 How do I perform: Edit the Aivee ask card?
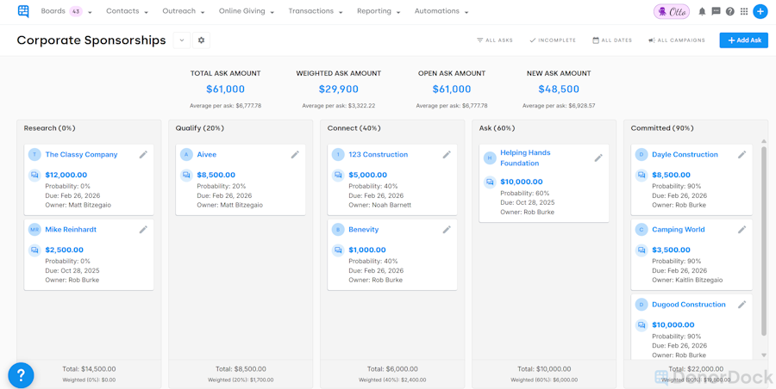click(295, 155)
